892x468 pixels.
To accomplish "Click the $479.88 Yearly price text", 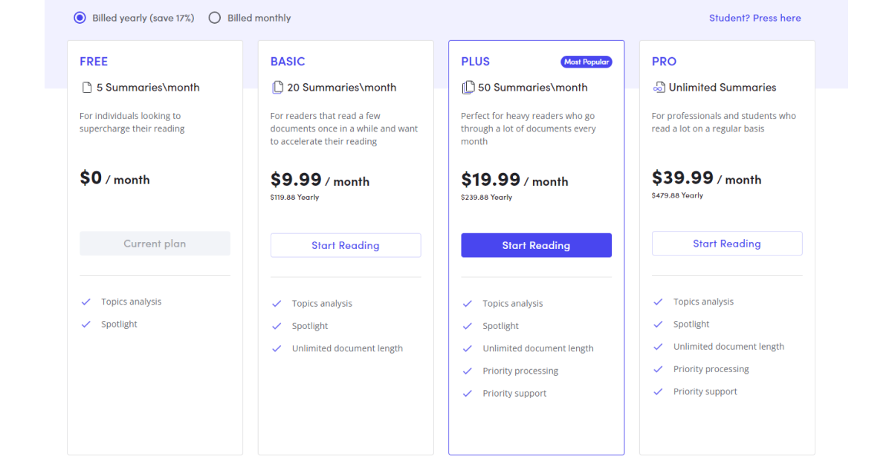I will pos(677,195).
